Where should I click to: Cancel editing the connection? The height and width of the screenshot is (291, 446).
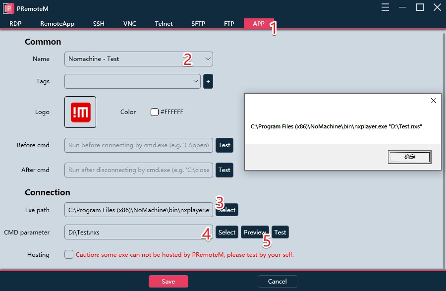(x=278, y=281)
